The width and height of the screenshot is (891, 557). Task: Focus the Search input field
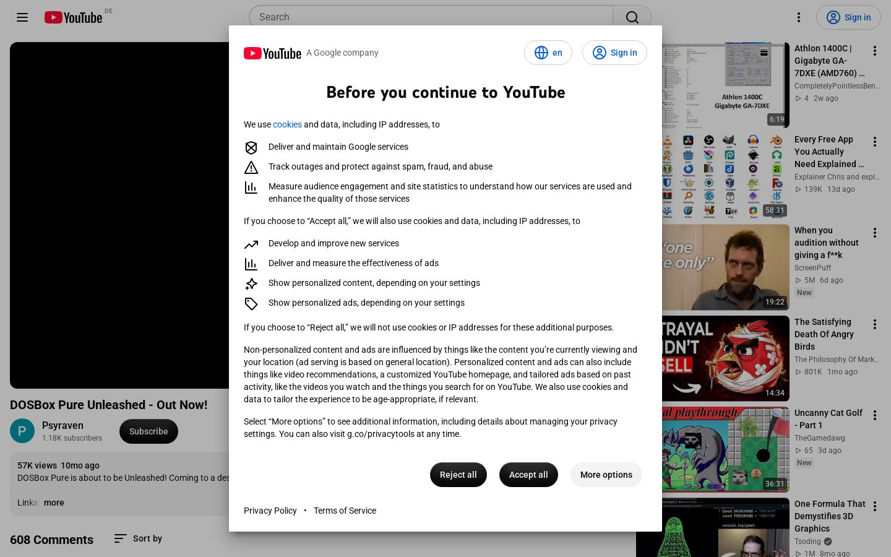tap(431, 17)
